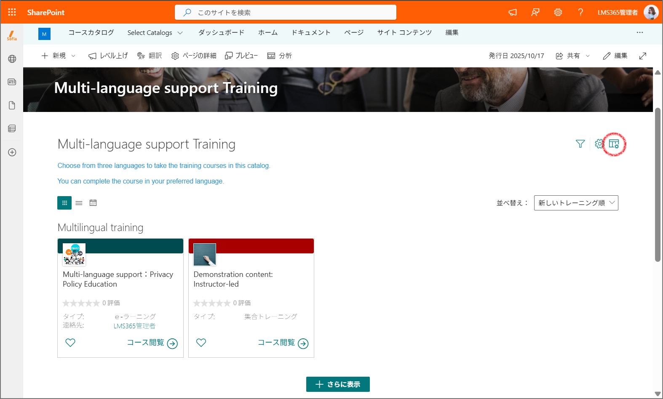Screen dimensions: 663x399
Task: Open the コースカタログ navigation item
Action: coord(91,33)
